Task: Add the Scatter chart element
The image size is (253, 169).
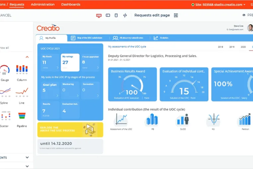Action: coord(5,119)
